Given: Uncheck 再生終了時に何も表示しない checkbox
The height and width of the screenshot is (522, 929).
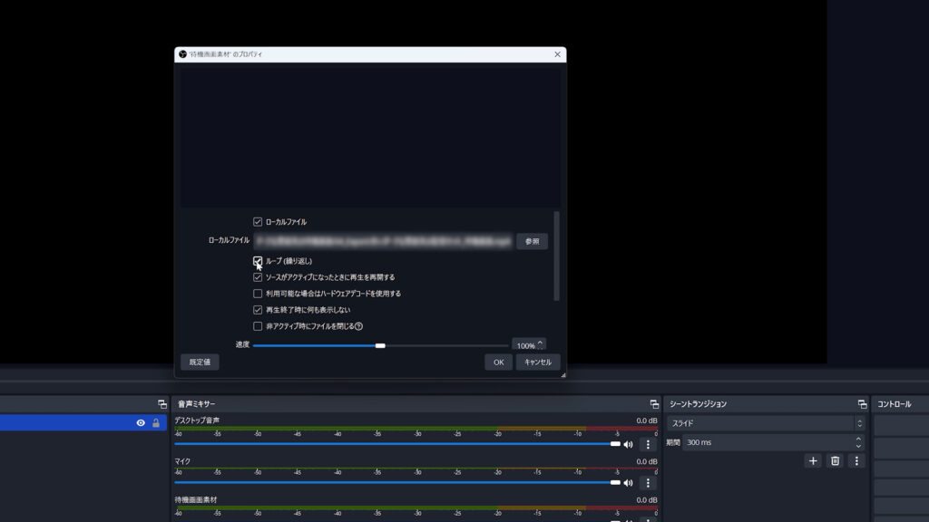Looking at the screenshot, I should pos(258,310).
